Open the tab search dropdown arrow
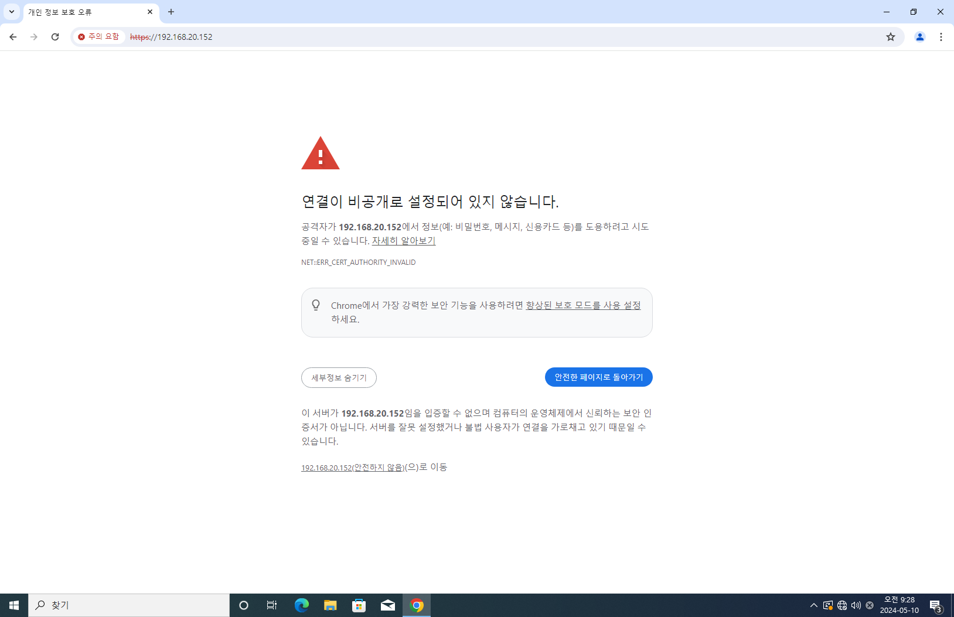This screenshot has height=617, width=954. (x=12, y=12)
